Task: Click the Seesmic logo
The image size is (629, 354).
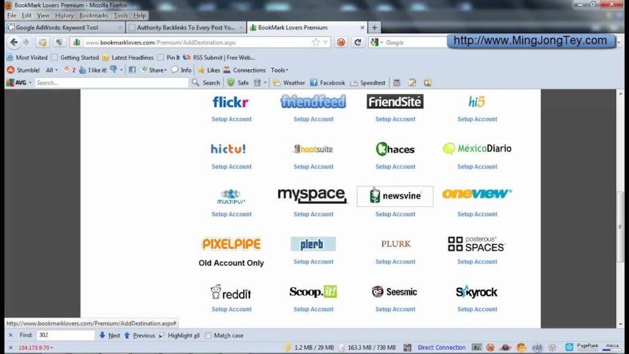Action: coord(395,291)
